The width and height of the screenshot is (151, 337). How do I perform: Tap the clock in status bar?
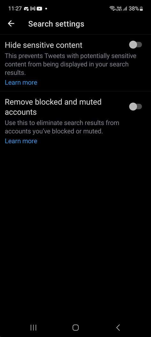coord(15,9)
